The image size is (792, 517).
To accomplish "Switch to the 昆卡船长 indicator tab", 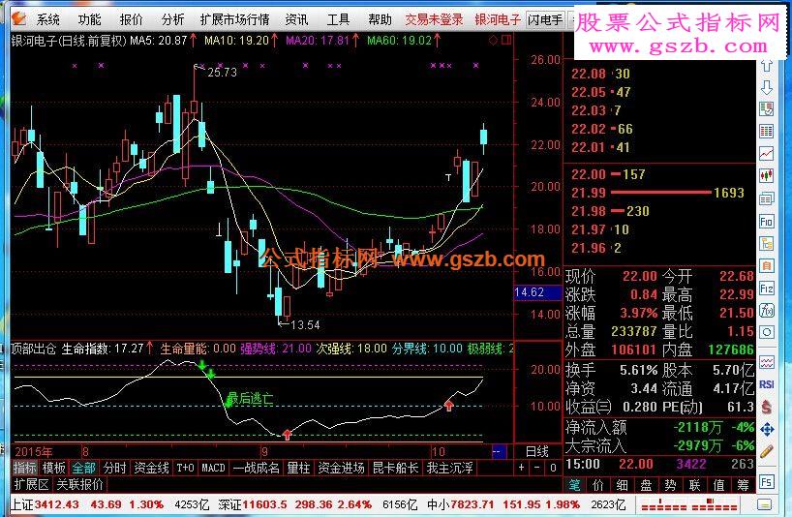I will pos(395,468).
